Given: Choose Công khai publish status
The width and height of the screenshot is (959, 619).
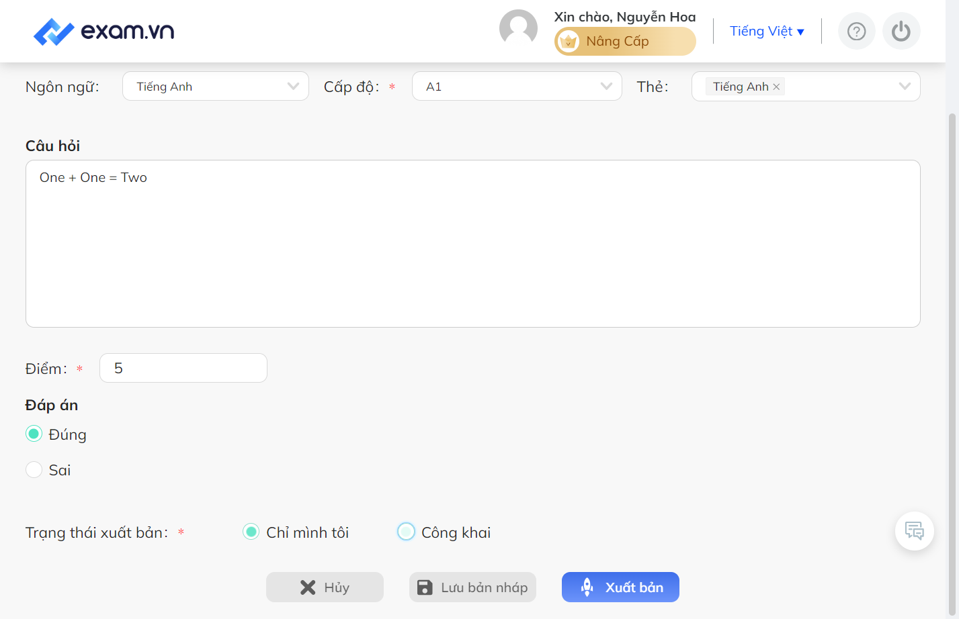Looking at the screenshot, I should point(406,532).
